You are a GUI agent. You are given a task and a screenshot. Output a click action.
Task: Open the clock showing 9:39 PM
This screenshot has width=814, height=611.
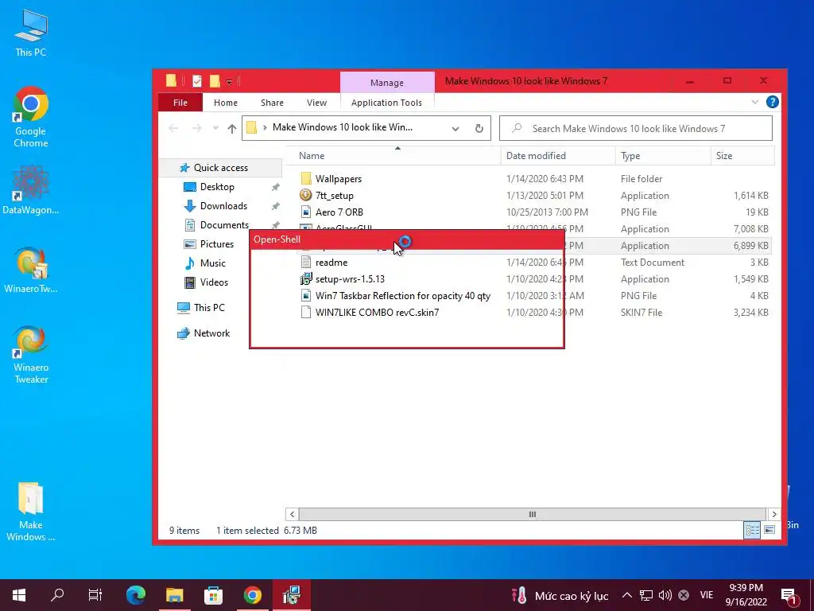[746, 595]
